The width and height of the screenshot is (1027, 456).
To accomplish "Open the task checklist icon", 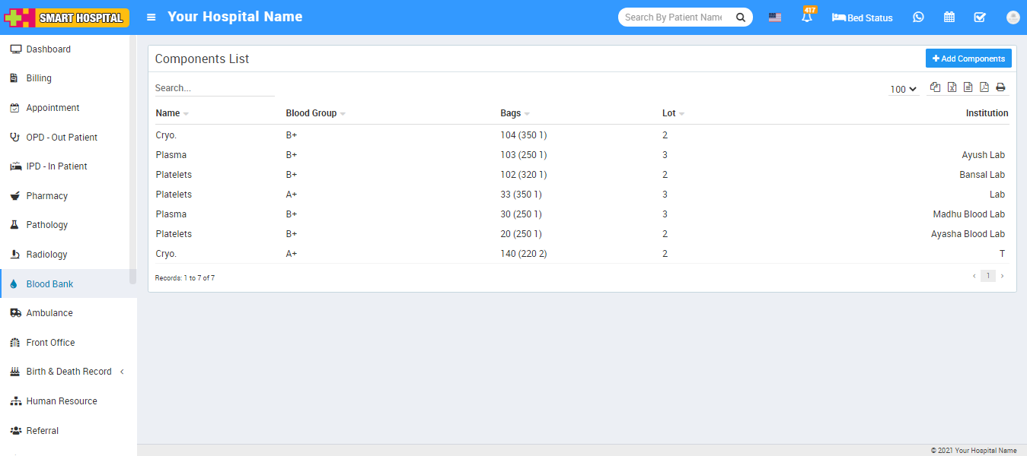I will point(980,17).
